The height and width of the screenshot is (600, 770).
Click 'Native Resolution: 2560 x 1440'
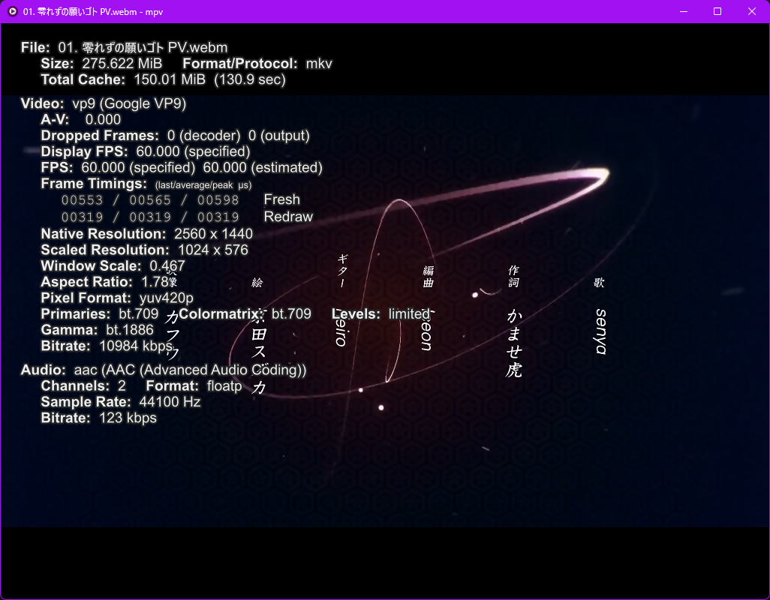pos(147,234)
